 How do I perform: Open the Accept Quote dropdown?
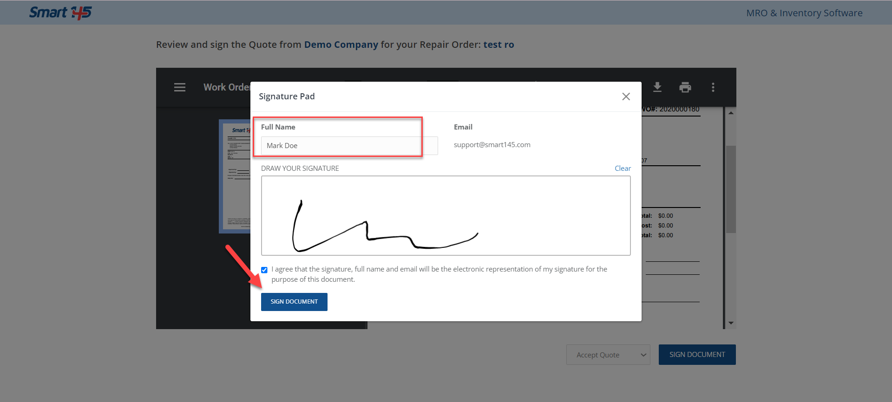[608, 355]
